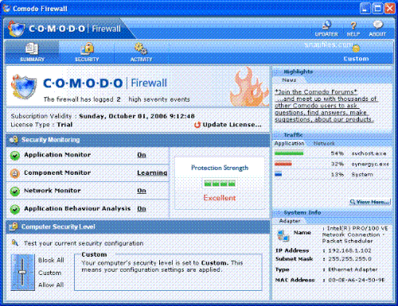Viewport: 398px width, 306px height.
Task: Click Update License link
Action: (232, 125)
